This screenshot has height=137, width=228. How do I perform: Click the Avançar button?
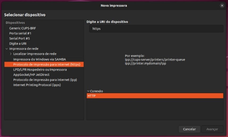tap(212, 129)
